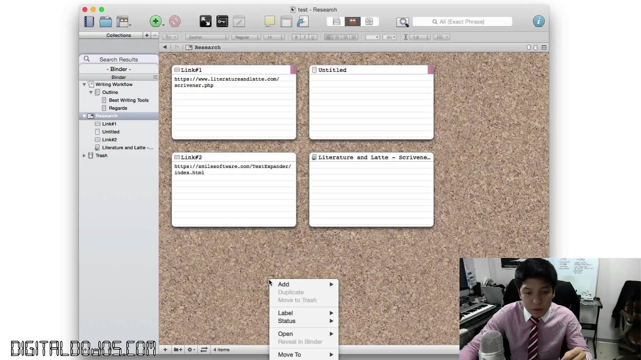Click the Link#1 card pink label
This screenshot has width=641, height=360.
point(293,69)
